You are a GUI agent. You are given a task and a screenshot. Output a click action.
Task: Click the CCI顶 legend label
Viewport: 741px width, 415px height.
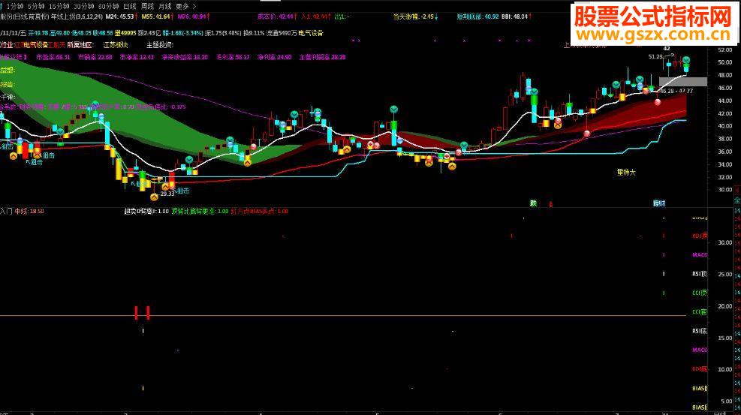700,293
